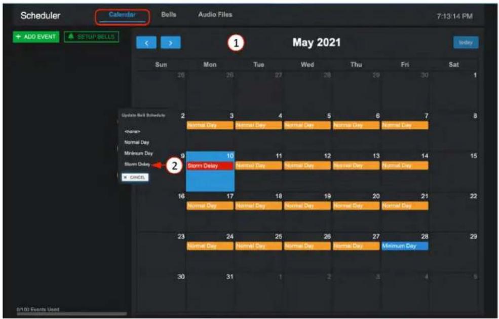This screenshot has height=319, width=499.
Task: Open the Normal Day event on May 26
Action: click(308, 246)
